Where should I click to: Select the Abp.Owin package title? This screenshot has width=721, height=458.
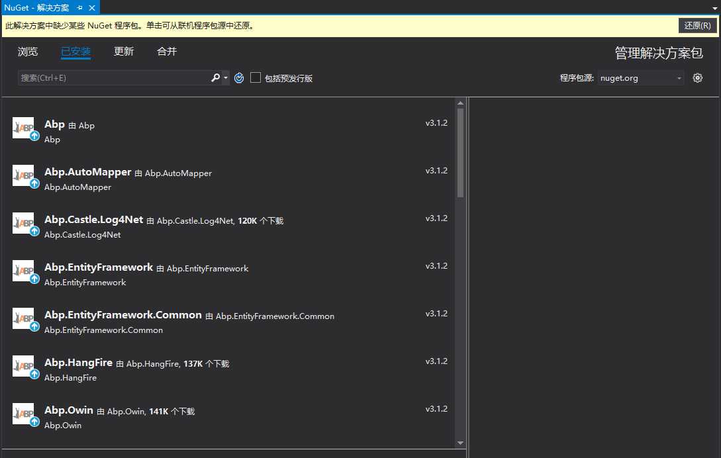click(68, 410)
